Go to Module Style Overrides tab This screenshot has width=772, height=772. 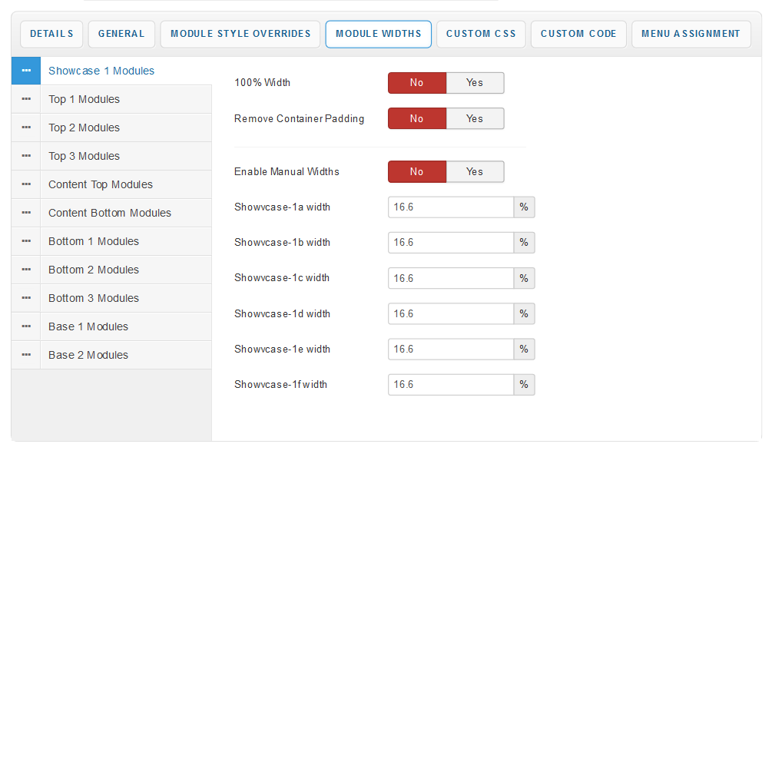240,34
